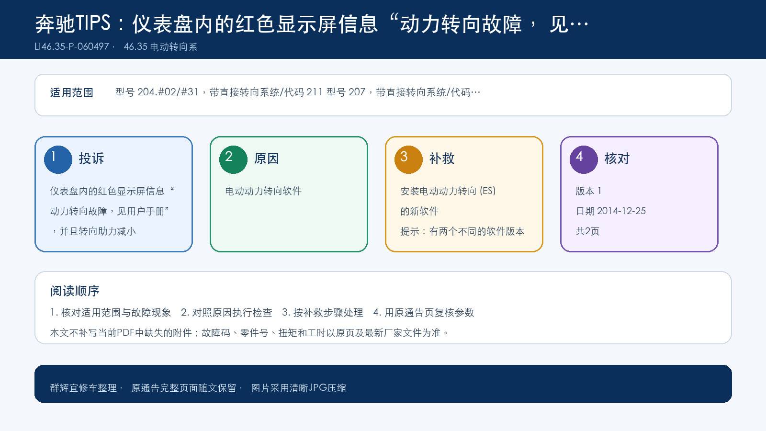The width and height of the screenshot is (766, 431).
Task: Click 动力转向故障，见用户手册 line
Action: pos(110,211)
